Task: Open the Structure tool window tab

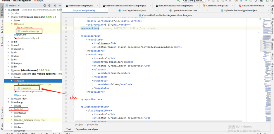Action: 2,25
